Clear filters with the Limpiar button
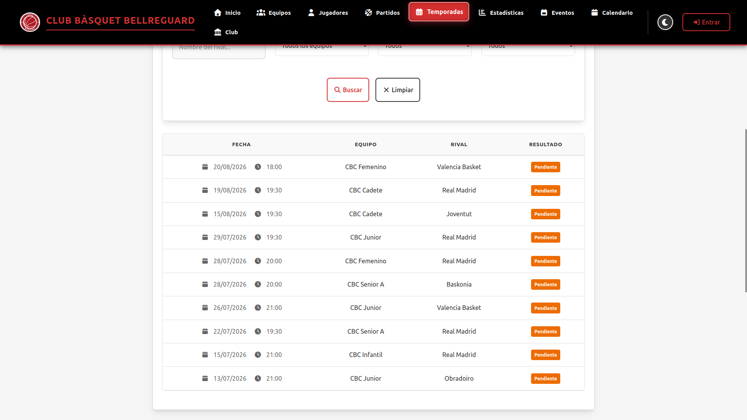The height and width of the screenshot is (420, 747). tap(398, 90)
